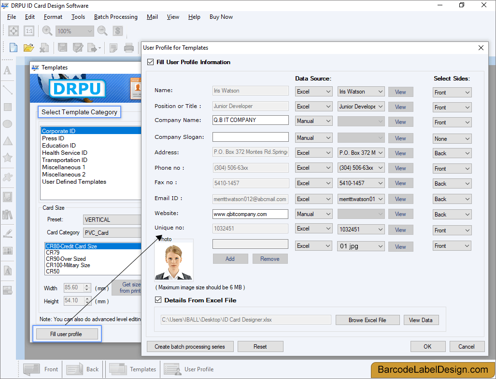Select the Rectangle shape tool
Screen dimensions: 496x379
[7, 107]
